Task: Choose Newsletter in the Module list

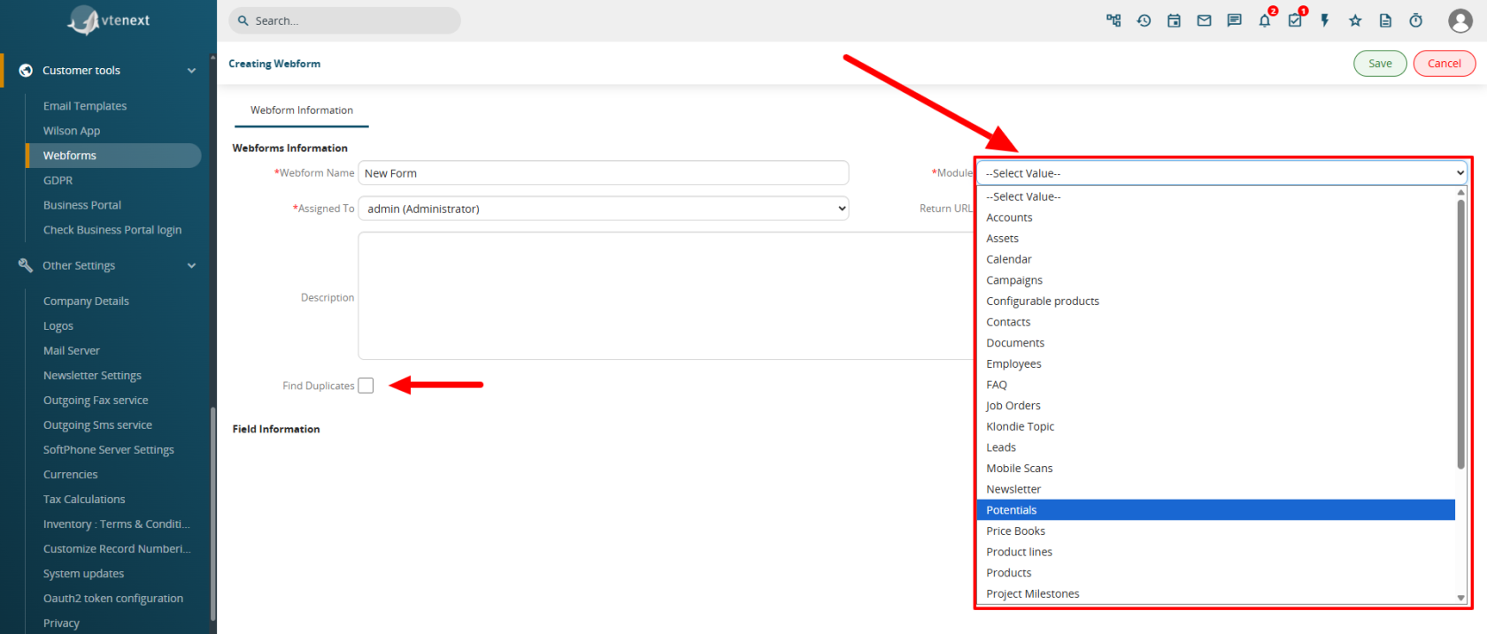Action: pyautogui.click(x=1216, y=489)
